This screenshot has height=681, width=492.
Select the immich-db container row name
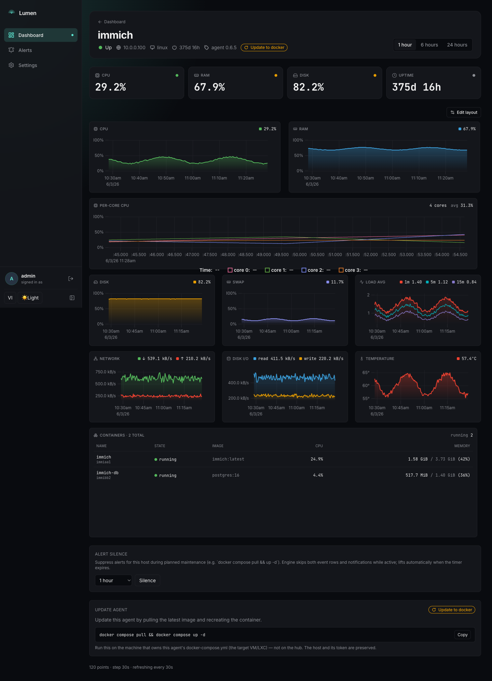(107, 473)
